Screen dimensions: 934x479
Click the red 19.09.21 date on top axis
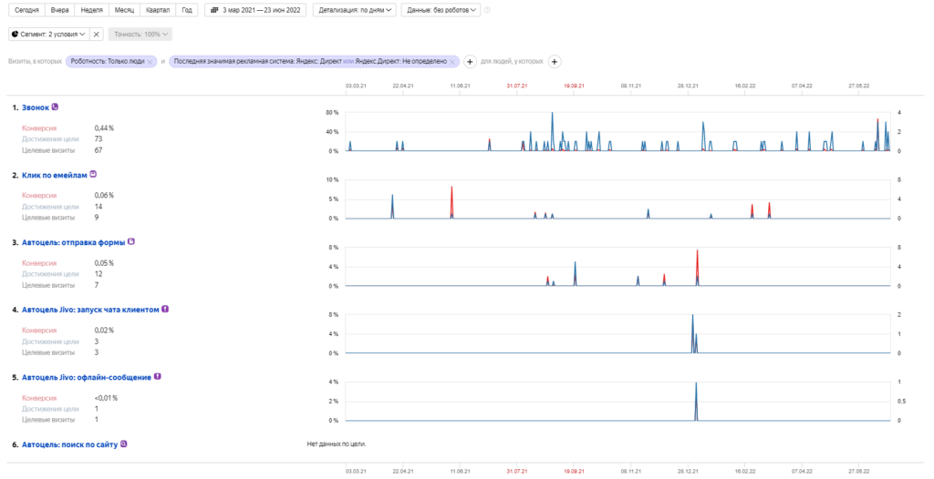574,86
